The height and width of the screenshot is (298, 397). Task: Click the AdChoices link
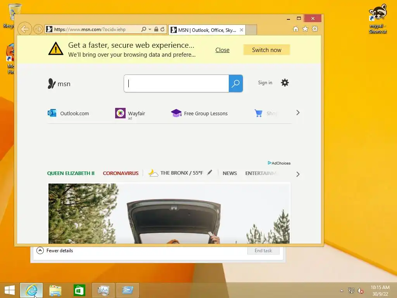tap(279, 163)
